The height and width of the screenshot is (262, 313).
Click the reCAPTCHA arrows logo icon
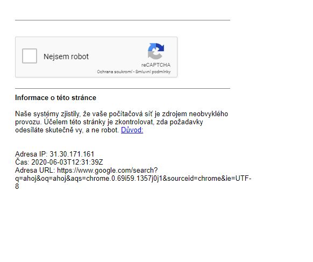pyautogui.click(x=156, y=51)
